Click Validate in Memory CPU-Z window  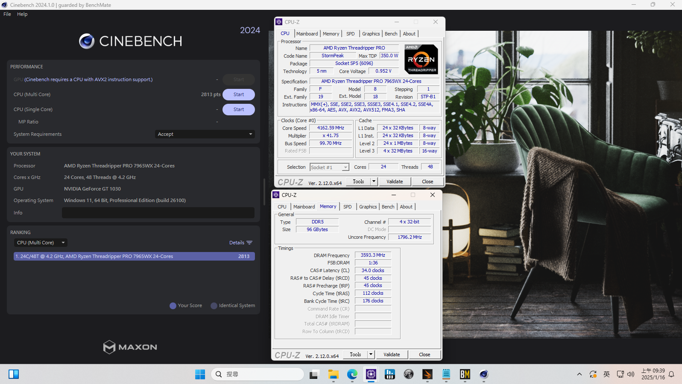pyautogui.click(x=392, y=355)
